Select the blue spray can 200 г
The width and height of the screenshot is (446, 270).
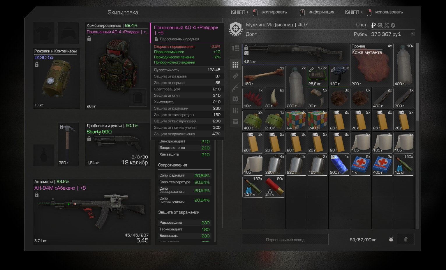339,165
